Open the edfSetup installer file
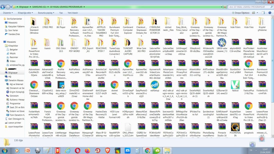The height and width of the screenshot is (154, 274). (155, 85)
